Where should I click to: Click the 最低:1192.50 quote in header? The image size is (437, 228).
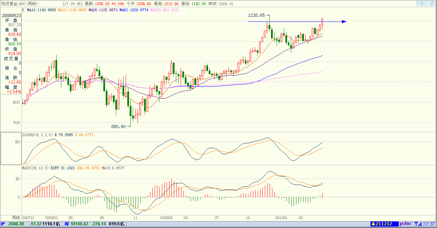[x=194, y=4]
